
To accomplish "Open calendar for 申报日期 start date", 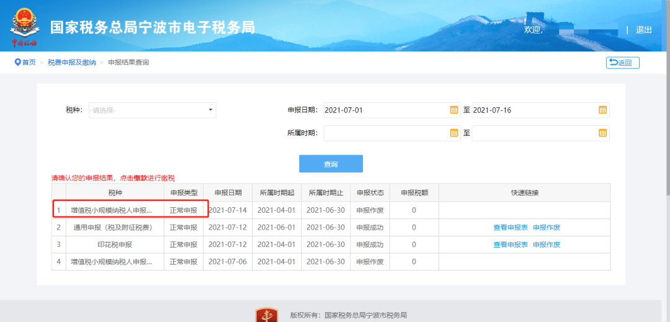I will 453,110.
